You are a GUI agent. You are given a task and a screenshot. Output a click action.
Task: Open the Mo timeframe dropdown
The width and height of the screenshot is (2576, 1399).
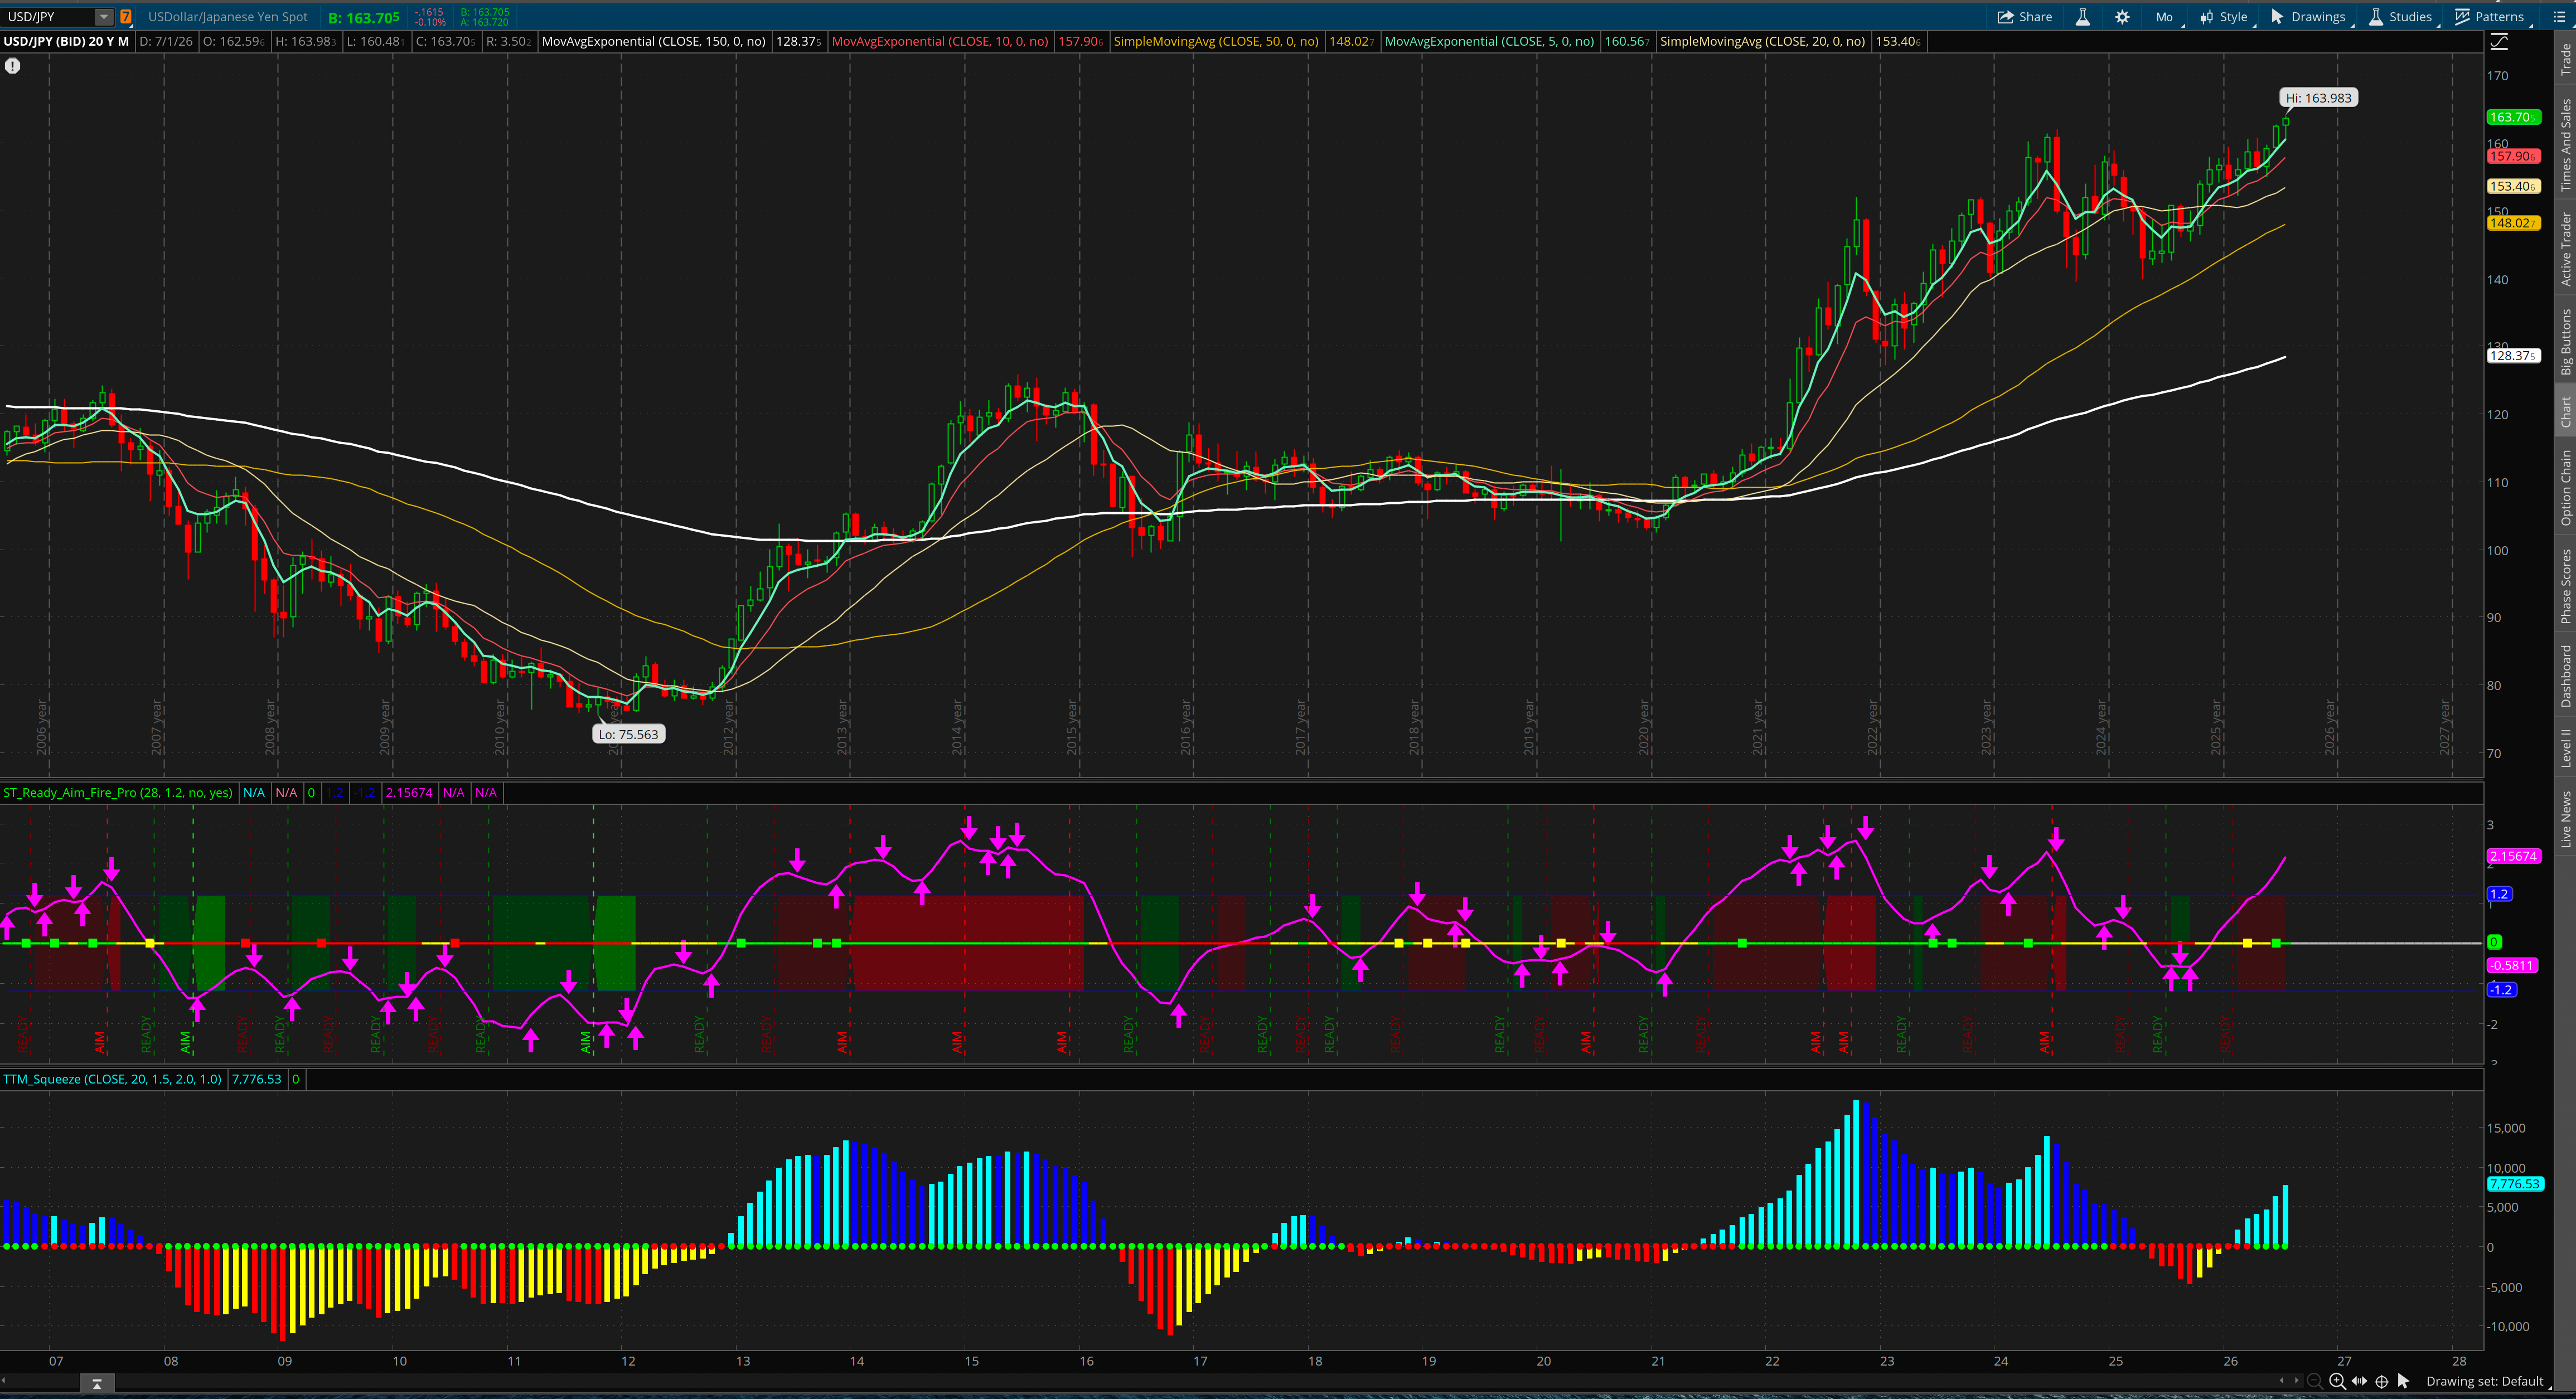click(2165, 17)
